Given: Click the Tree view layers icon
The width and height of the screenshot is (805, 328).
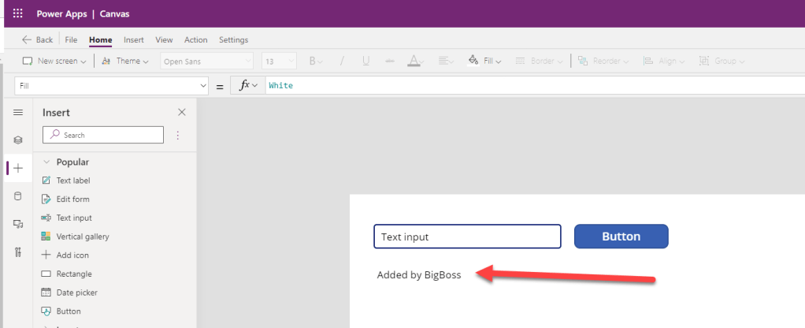Looking at the screenshot, I should click(18, 140).
